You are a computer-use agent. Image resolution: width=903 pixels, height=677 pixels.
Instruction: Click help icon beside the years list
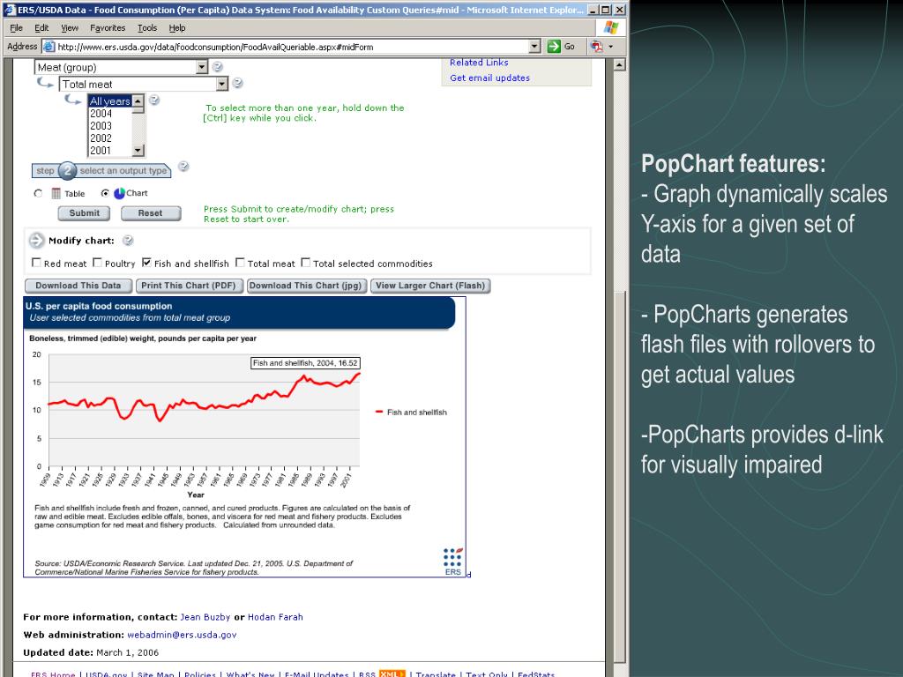point(154,100)
